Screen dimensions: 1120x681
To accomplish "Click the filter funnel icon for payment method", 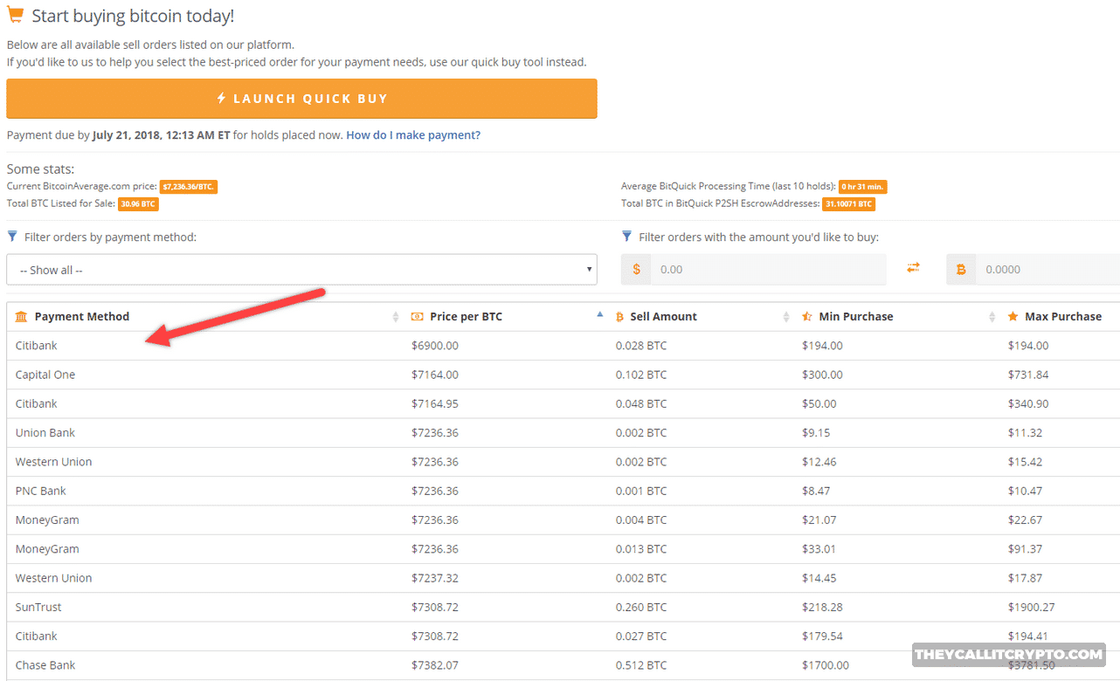I will (x=11, y=236).
